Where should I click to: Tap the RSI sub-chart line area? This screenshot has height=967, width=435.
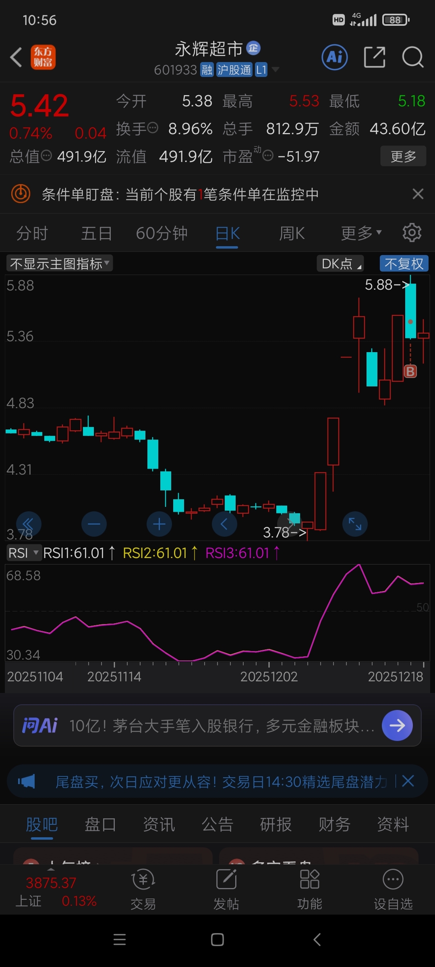[217, 612]
